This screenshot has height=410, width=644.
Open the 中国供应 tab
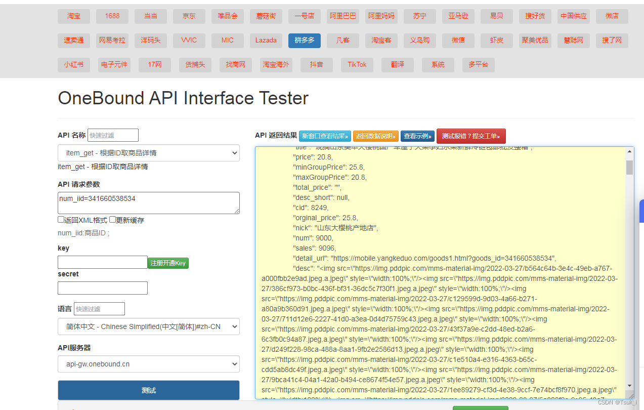[x=574, y=16]
